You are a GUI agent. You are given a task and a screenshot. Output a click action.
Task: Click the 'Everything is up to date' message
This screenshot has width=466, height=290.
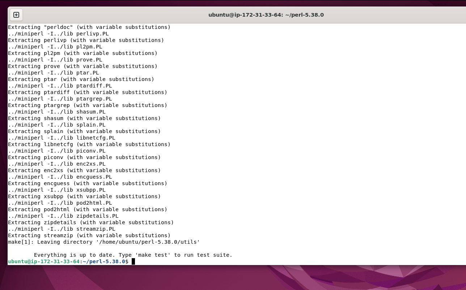click(133, 255)
